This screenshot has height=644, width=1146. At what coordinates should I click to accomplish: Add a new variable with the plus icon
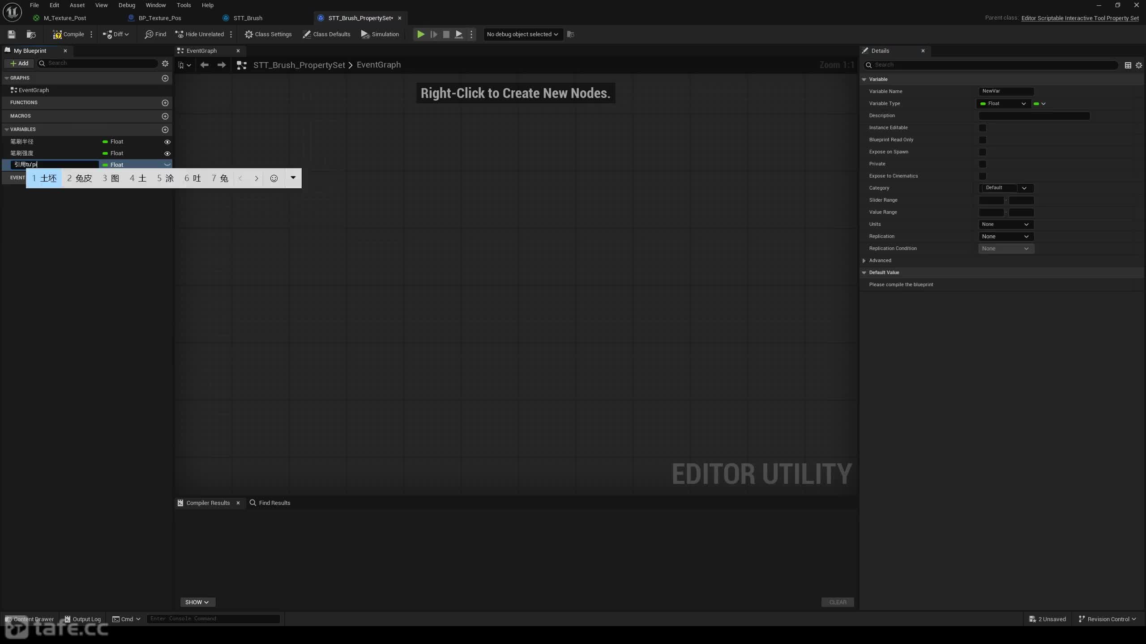pos(165,130)
